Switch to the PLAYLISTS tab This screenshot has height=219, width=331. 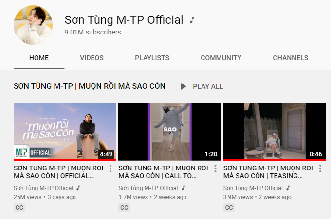click(x=152, y=58)
